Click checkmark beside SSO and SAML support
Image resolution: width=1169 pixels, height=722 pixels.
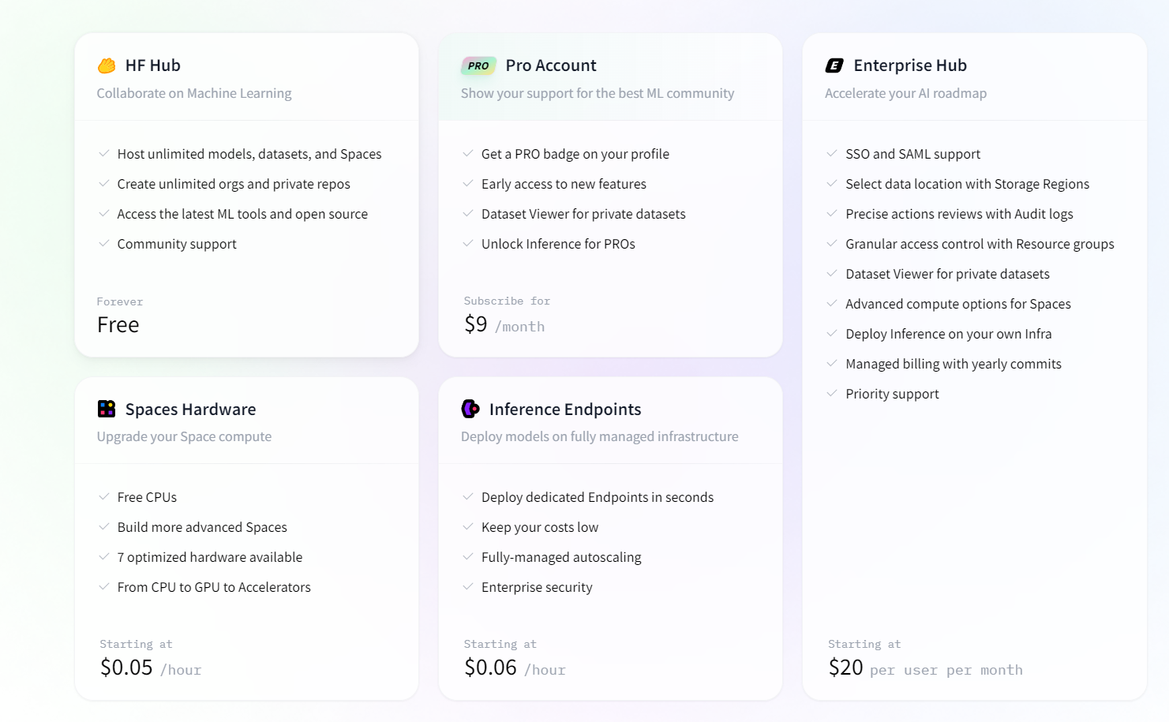click(x=832, y=153)
